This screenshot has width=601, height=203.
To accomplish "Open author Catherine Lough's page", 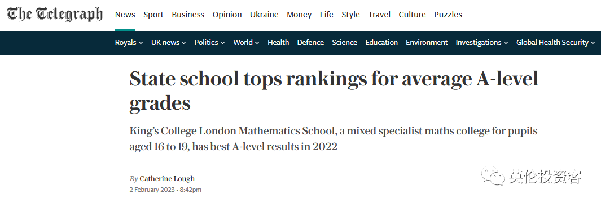I will click(x=167, y=179).
